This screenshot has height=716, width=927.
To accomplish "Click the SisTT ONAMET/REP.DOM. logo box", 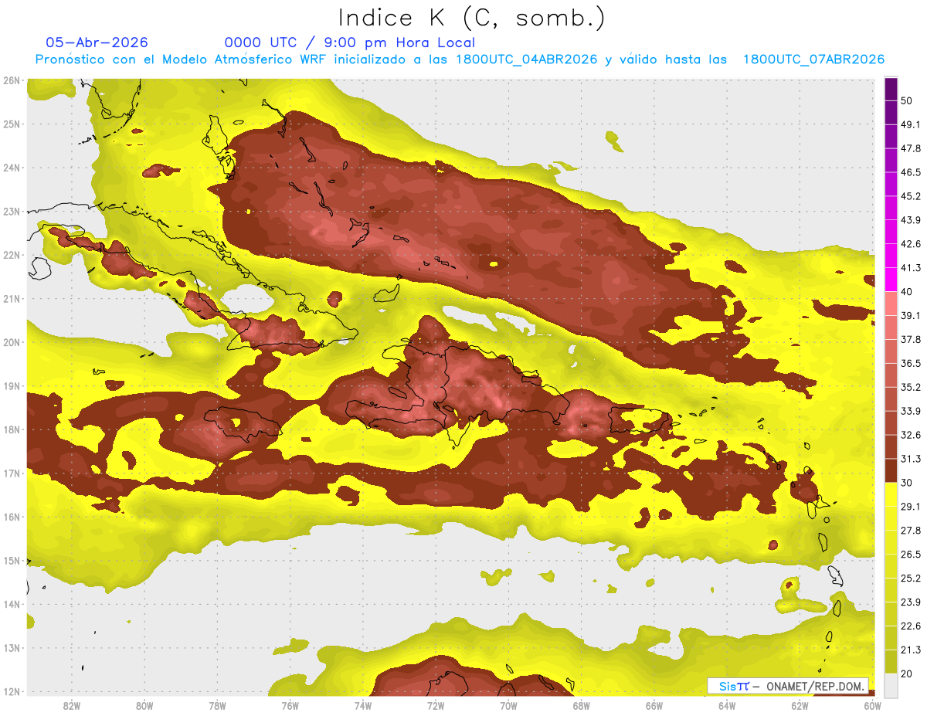I will pyautogui.click(x=788, y=686).
